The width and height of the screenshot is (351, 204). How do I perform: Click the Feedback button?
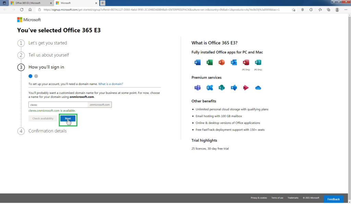point(333,199)
